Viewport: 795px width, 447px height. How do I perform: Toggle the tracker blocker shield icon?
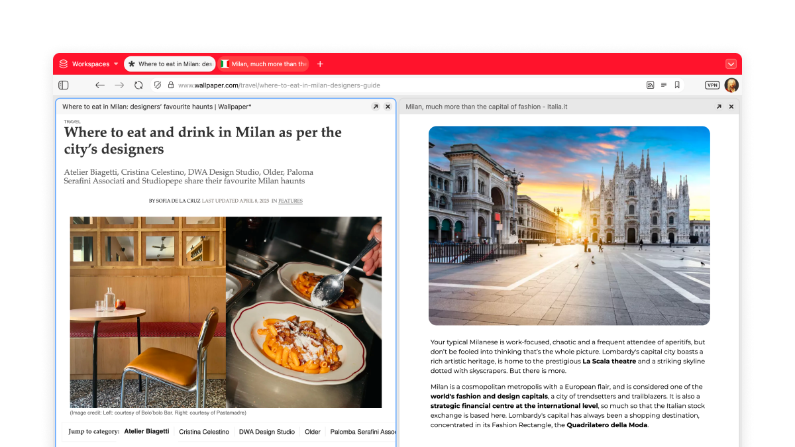tap(158, 85)
